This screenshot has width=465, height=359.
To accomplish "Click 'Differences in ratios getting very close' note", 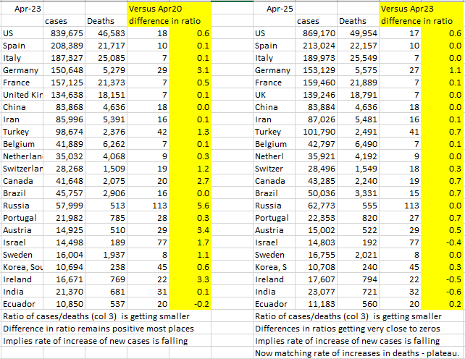I will coord(348,329).
